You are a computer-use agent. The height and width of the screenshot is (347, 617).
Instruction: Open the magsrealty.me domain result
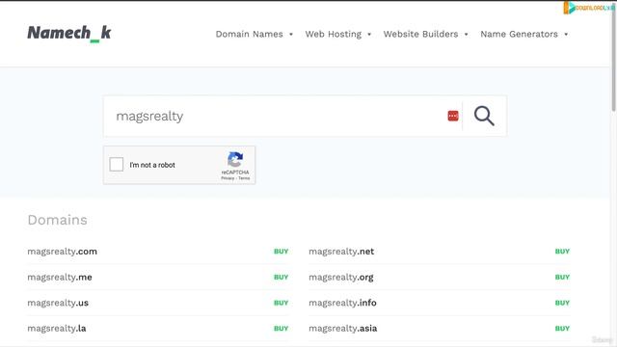point(60,278)
